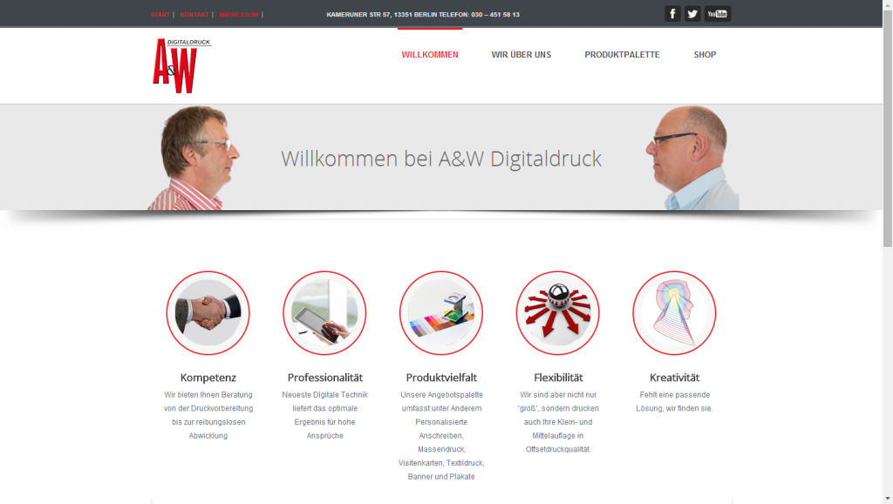Go to the WILLKOMMEN menu item

tap(430, 55)
